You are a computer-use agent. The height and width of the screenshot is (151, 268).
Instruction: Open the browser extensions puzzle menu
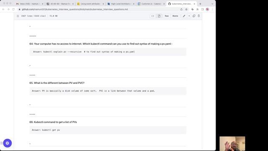(197, 9)
